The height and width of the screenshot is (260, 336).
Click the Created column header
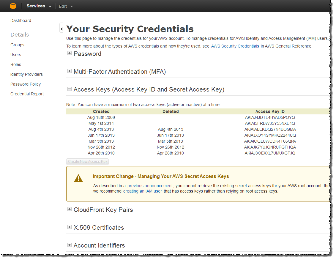coord(101,111)
